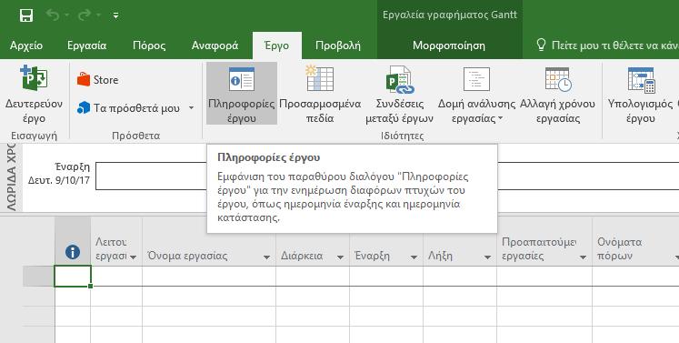Open the Λήξη column filter arrow

click(x=487, y=257)
